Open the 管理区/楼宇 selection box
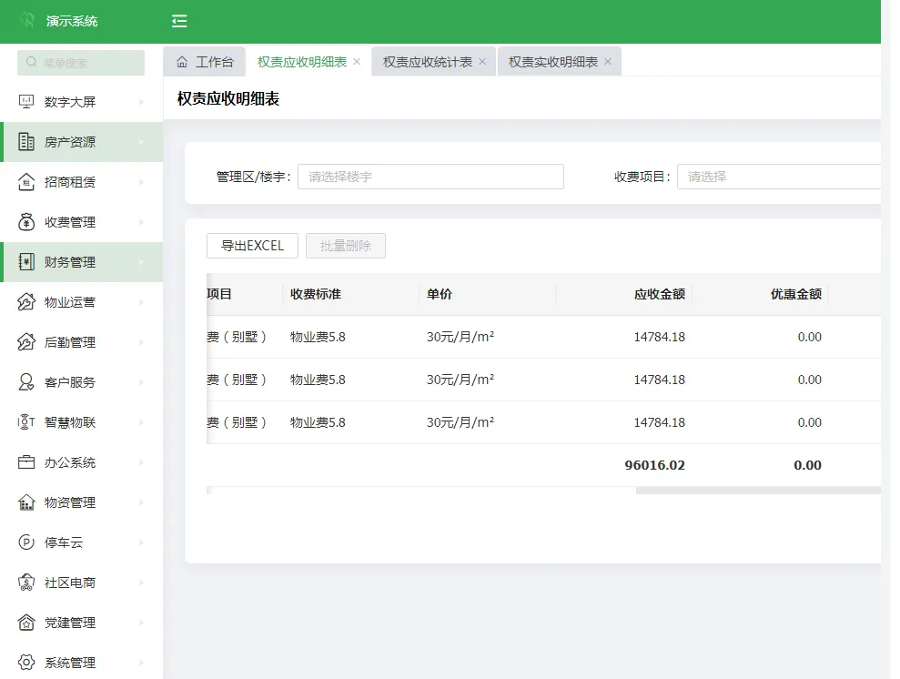The image size is (900, 679). tap(430, 177)
